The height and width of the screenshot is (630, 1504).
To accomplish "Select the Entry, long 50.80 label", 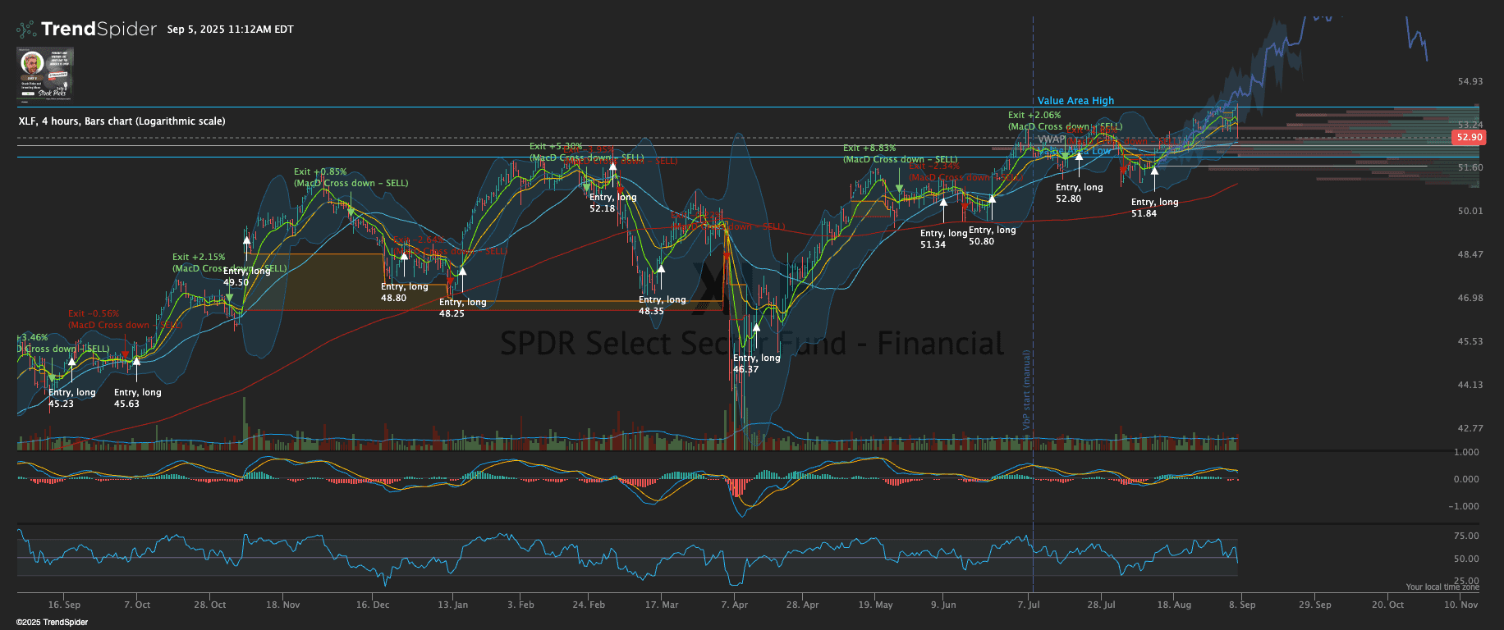I will click(993, 235).
